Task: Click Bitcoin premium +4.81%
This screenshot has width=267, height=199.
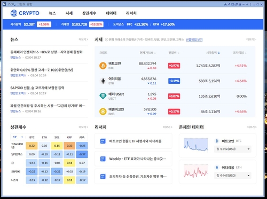Action: (241, 66)
